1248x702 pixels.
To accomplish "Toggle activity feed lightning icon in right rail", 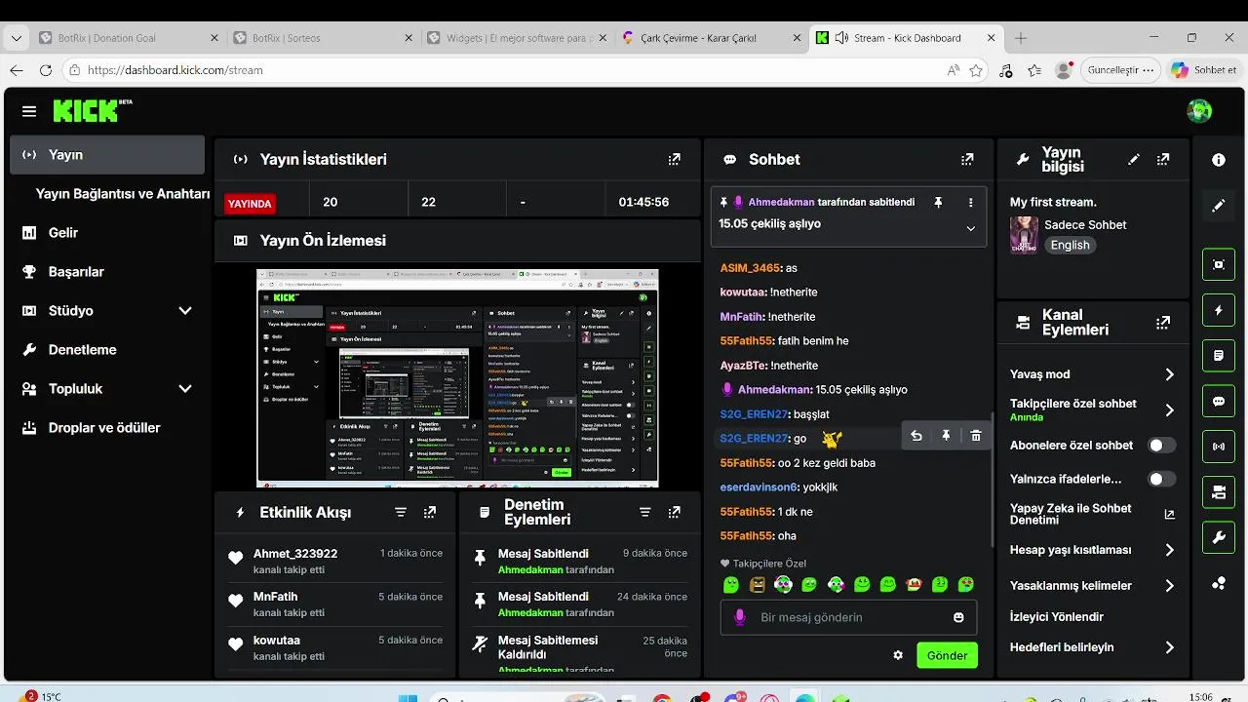I will 1219,310.
